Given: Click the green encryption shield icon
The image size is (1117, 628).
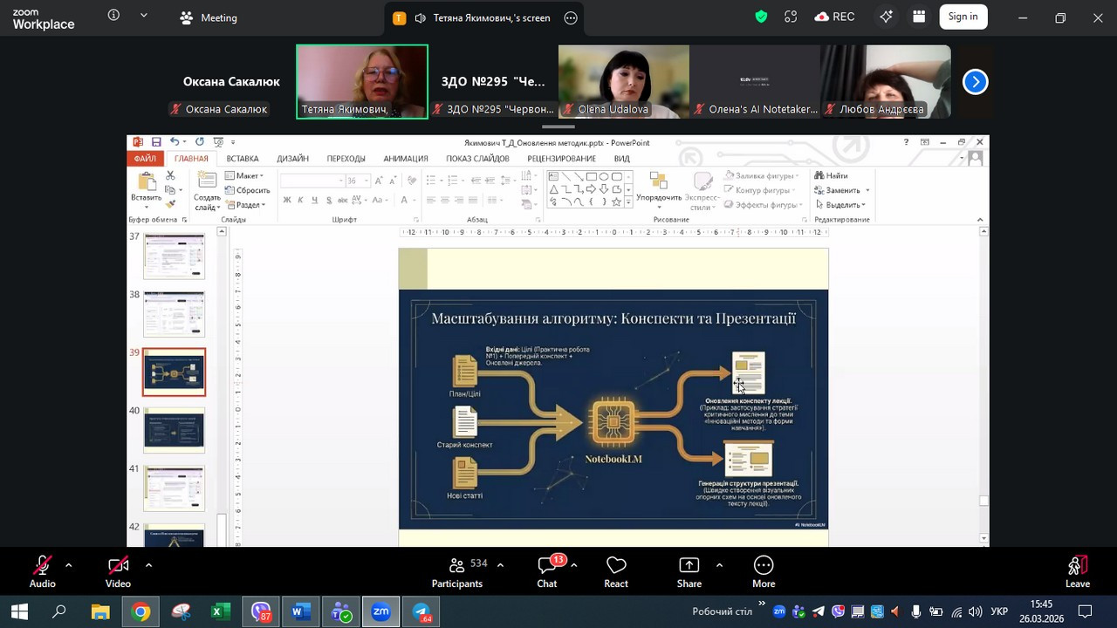Looking at the screenshot, I should point(761,17).
